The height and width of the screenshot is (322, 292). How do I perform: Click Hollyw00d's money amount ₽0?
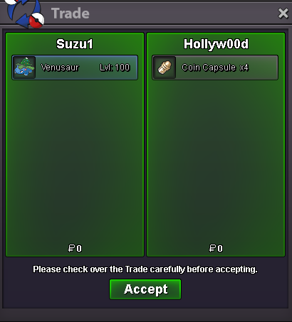tap(216, 248)
